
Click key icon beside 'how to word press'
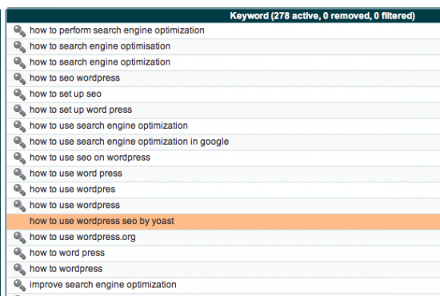[x=20, y=254]
